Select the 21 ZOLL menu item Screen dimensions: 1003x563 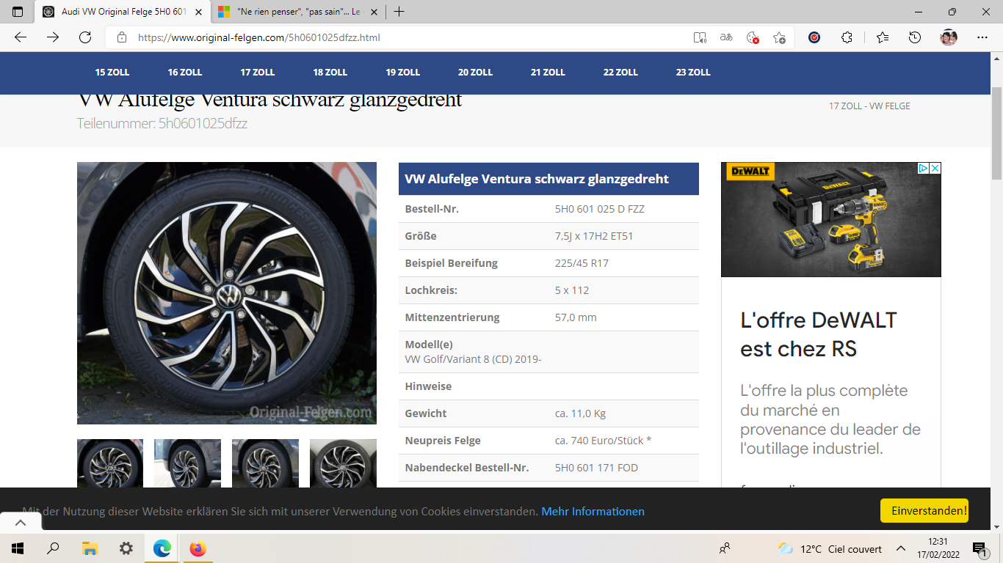[548, 72]
